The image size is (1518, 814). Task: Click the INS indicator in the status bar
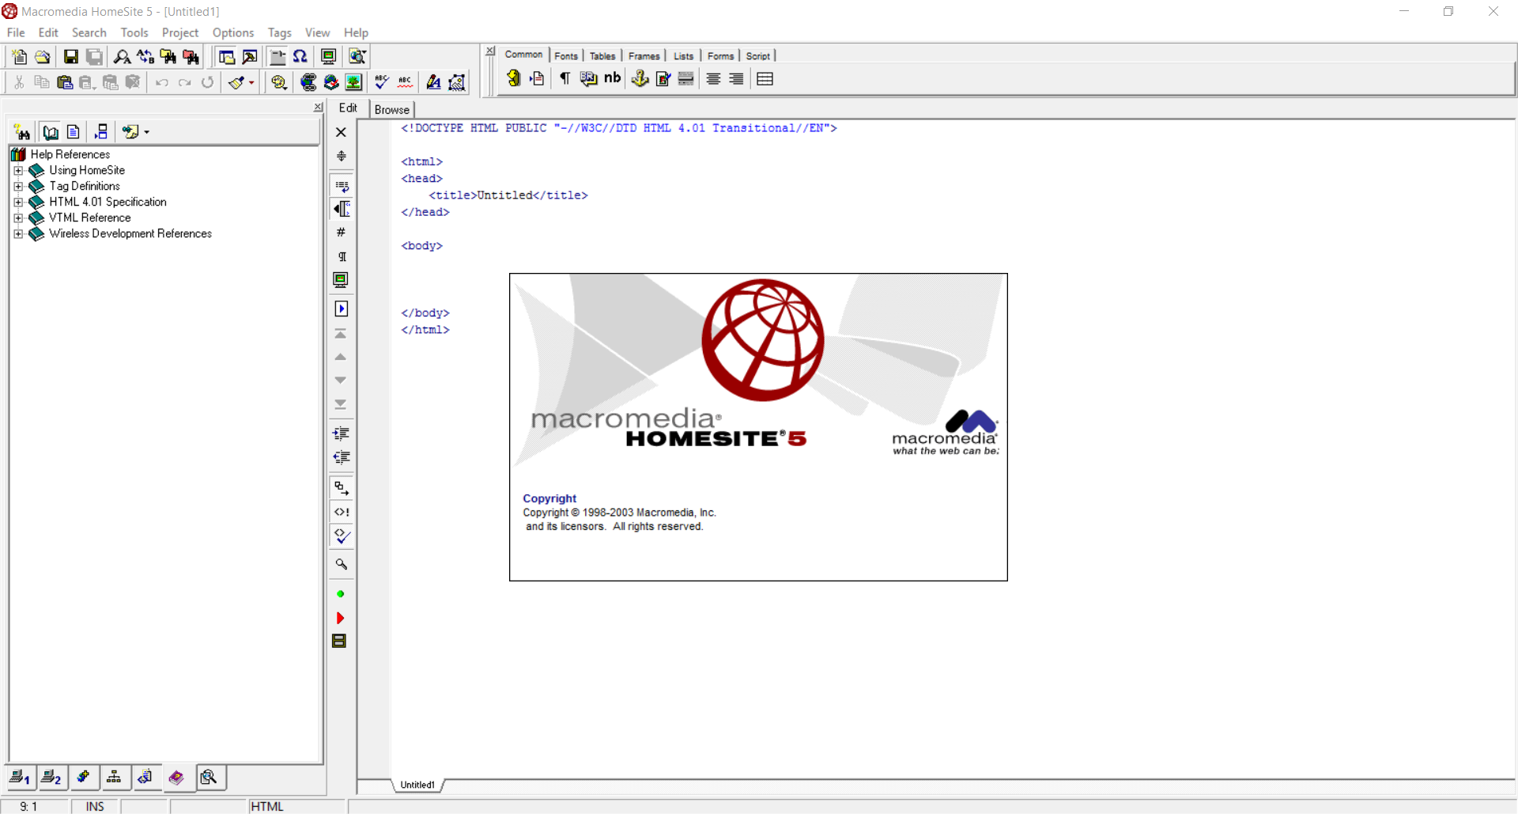click(x=95, y=806)
